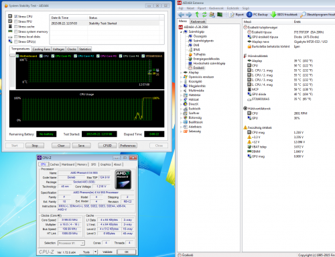The image size is (335, 257).
Task: Click the DirectX tree icon
Action: click(x=186, y=104)
